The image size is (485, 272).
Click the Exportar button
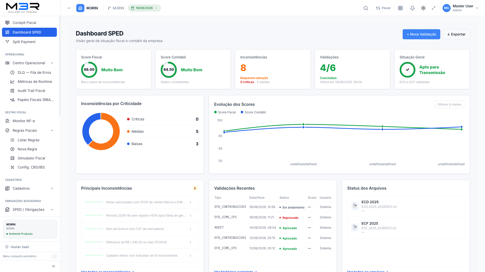coord(456,34)
